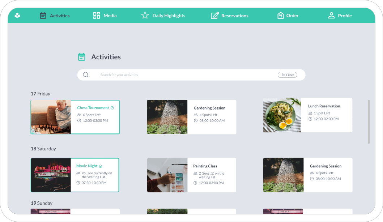Select the Painting Class title

(205, 166)
